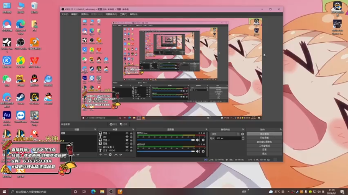Viewport: 348px width, 195px height.
Task: Pop out the 来源 dock with its corner icon
Action: click(x=133, y=129)
